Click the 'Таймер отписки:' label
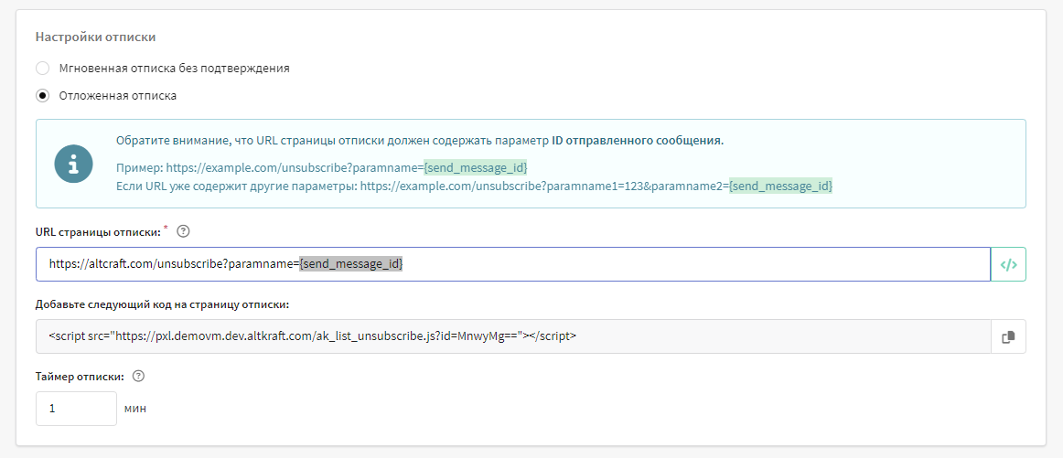 tap(80, 377)
